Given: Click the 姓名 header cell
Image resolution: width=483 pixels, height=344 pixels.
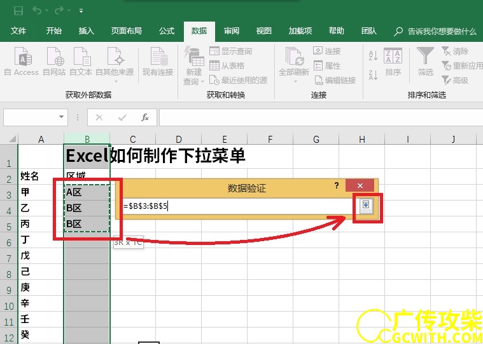Looking at the screenshot, I should coord(41,176).
